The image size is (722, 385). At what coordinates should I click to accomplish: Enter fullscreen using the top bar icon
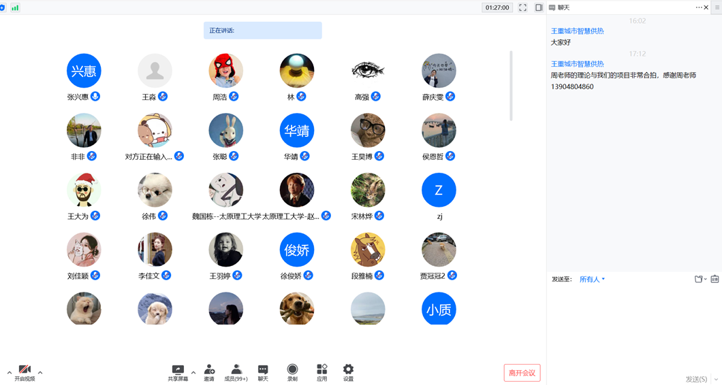[522, 7]
